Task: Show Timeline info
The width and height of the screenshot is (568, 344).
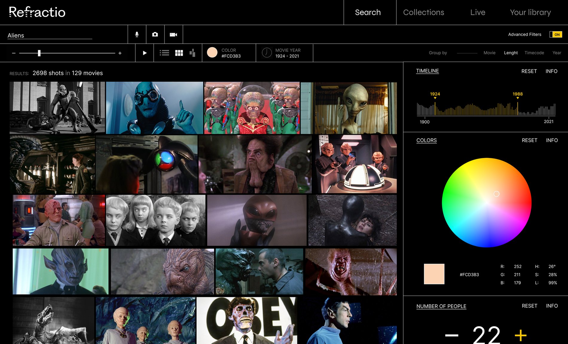Action: tap(551, 71)
